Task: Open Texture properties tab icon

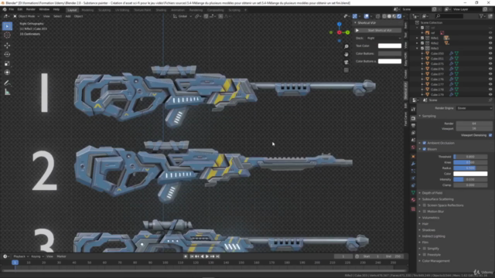Action: coord(413,209)
